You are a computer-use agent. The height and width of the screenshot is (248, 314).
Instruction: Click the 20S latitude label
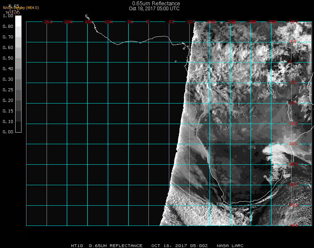[294, 144]
